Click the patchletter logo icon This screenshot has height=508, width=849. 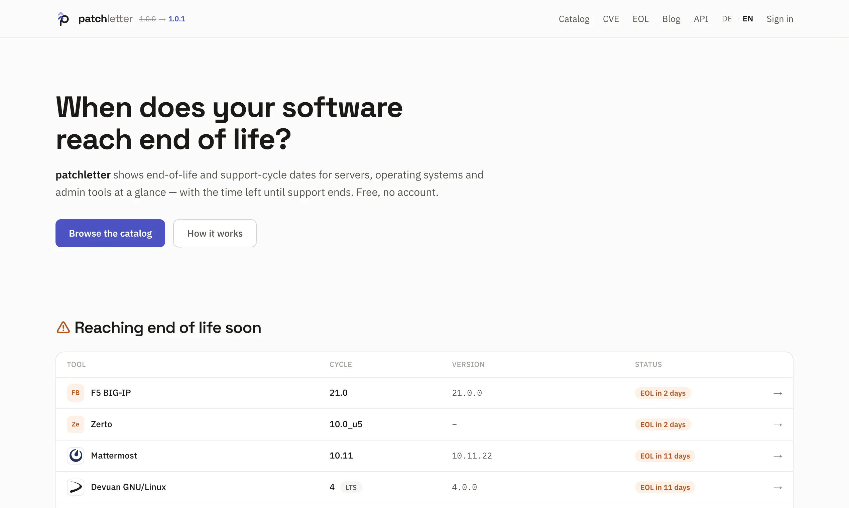63,19
